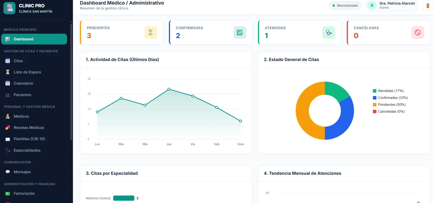The height and width of the screenshot is (203, 434).
Task: Click the Medicina General bar
Action: click(124, 198)
